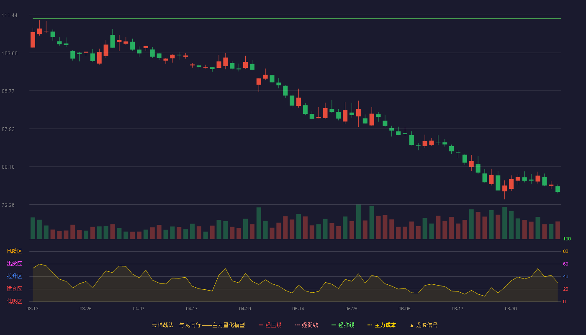
Task: Select the 风险区 zone label
Action: click(14, 251)
